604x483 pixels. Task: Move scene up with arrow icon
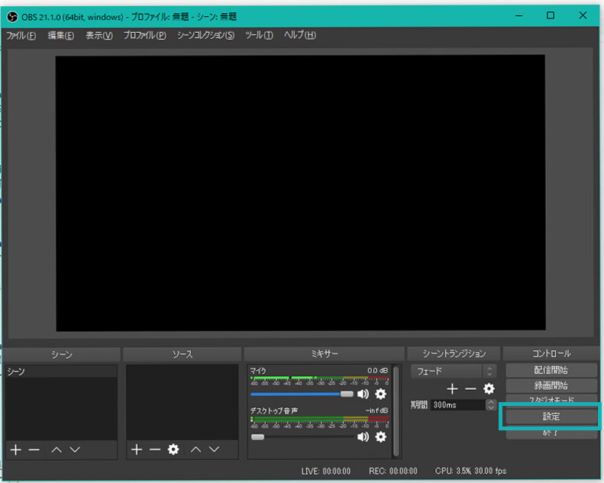coord(57,449)
